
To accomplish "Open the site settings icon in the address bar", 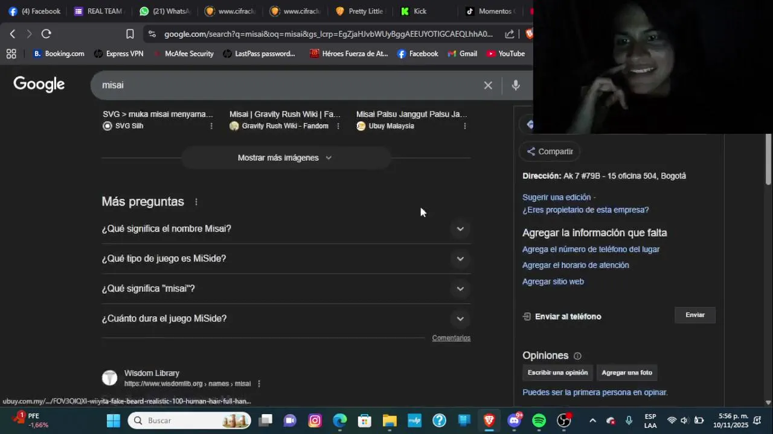I will pos(152,34).
